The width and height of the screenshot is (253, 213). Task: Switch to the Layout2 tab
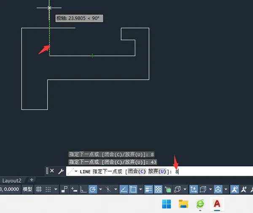[12, 181]
